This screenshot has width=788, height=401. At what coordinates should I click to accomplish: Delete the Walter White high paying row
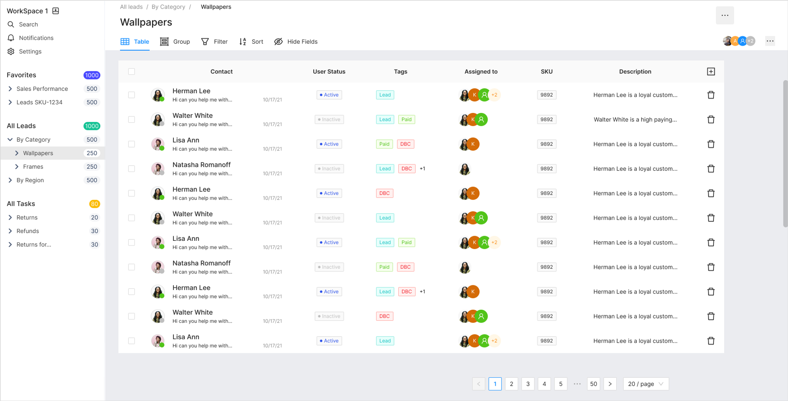click(711, 120)
